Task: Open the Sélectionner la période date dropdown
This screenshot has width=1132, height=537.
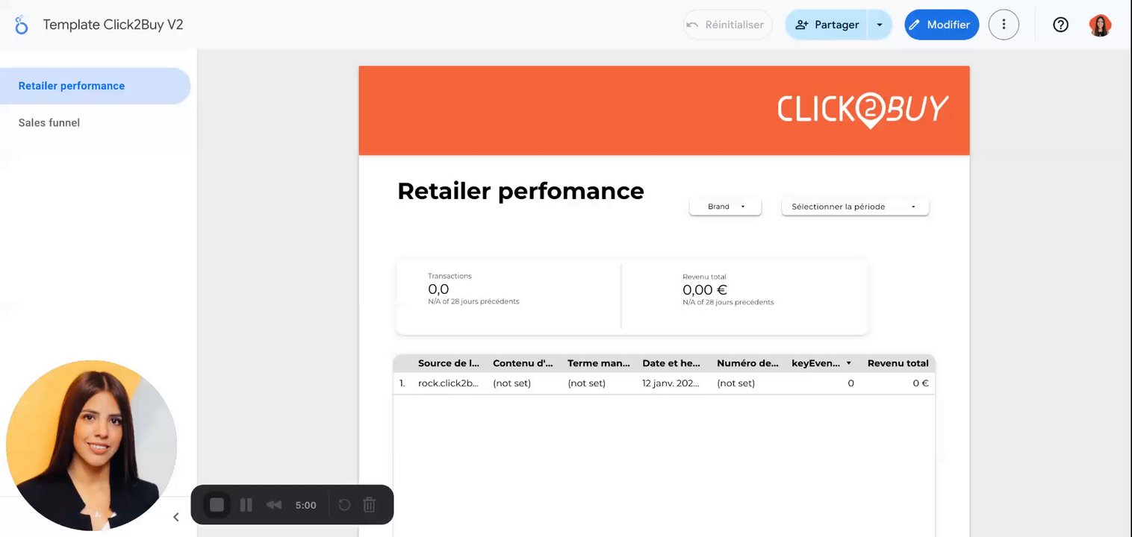Action: pos(855,207)
